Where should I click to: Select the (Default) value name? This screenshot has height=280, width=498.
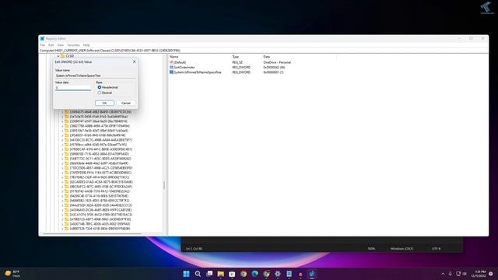coord(180,62)
